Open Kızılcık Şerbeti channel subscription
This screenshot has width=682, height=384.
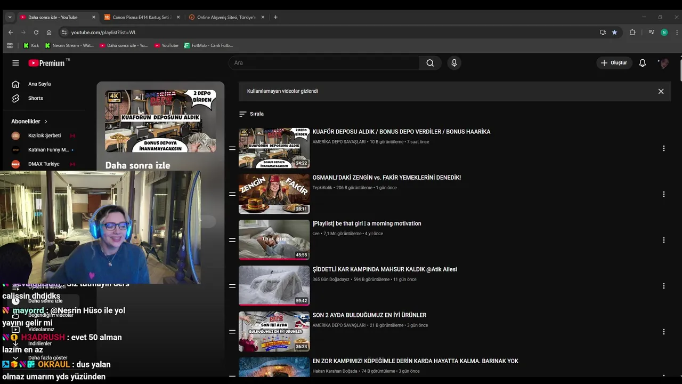click(x=44, y=135)
